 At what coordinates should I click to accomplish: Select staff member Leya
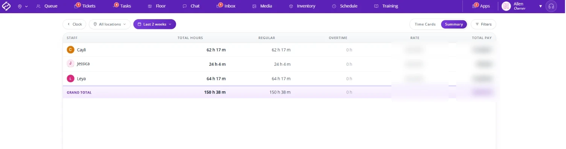tap(76, 78)
